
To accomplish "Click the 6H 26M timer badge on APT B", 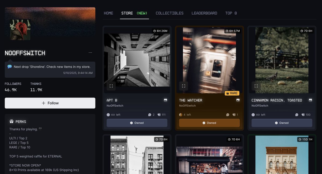I will point(160,31).
